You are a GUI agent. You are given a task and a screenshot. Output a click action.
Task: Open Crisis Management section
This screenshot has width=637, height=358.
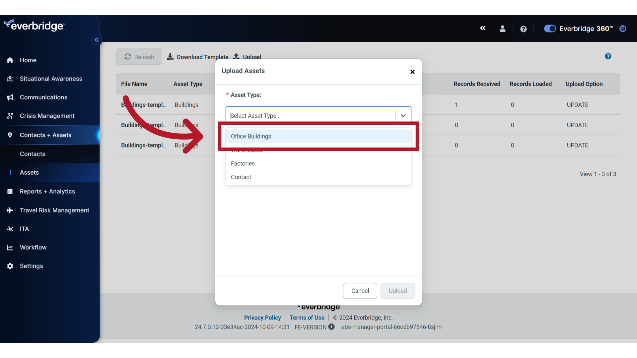47,116
